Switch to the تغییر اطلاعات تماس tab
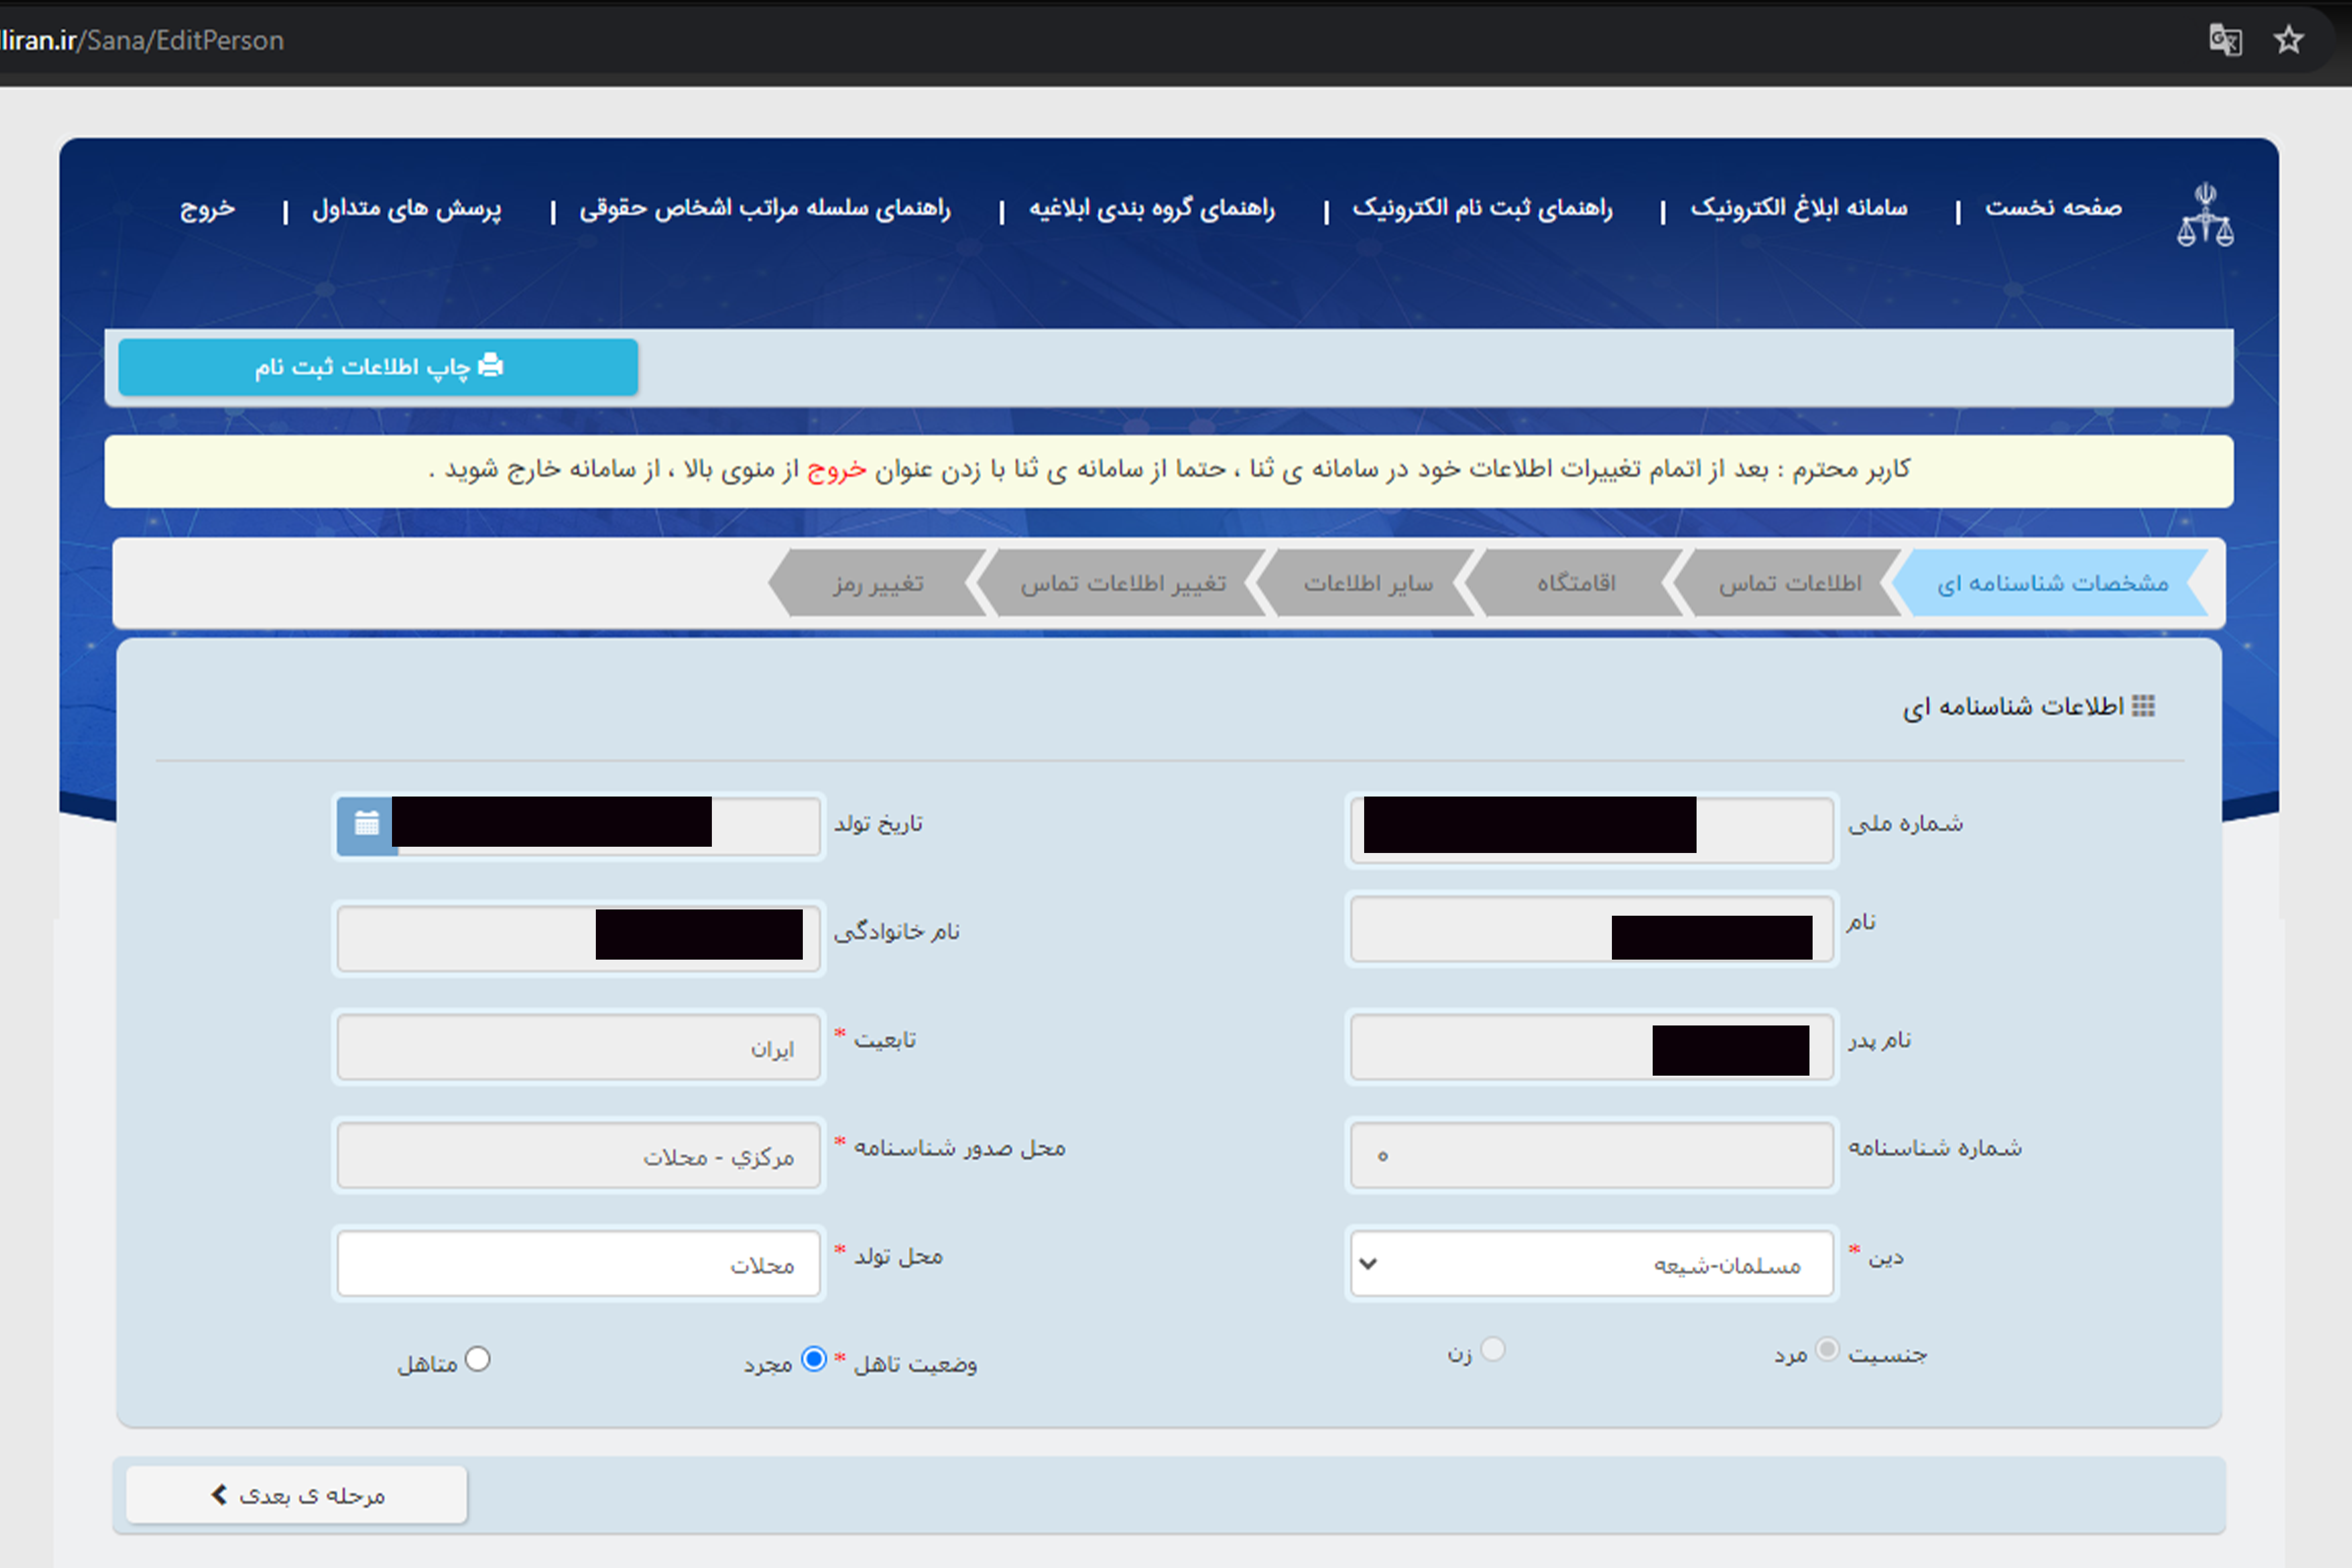The width and height of the screenshot is (2352, 1568). 1123,583
